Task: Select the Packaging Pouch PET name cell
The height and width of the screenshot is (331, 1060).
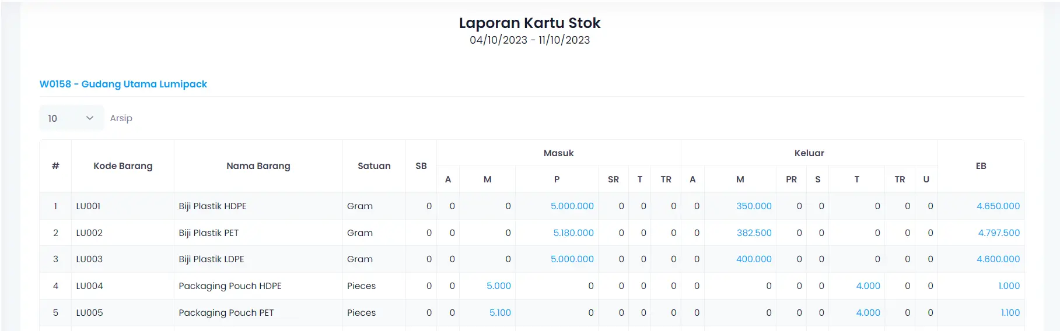Action: click(258, 313)
